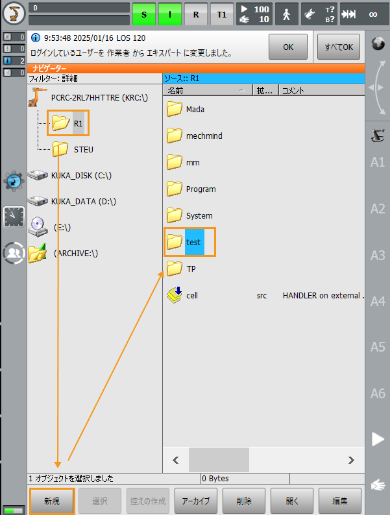
Task: Select the R1 folder in the tree
Action: coord(68,123)
